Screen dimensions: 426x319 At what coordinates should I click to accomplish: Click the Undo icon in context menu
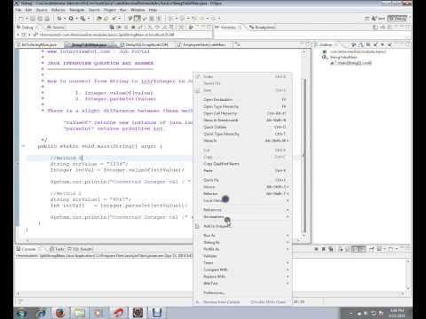coord(198,77)
